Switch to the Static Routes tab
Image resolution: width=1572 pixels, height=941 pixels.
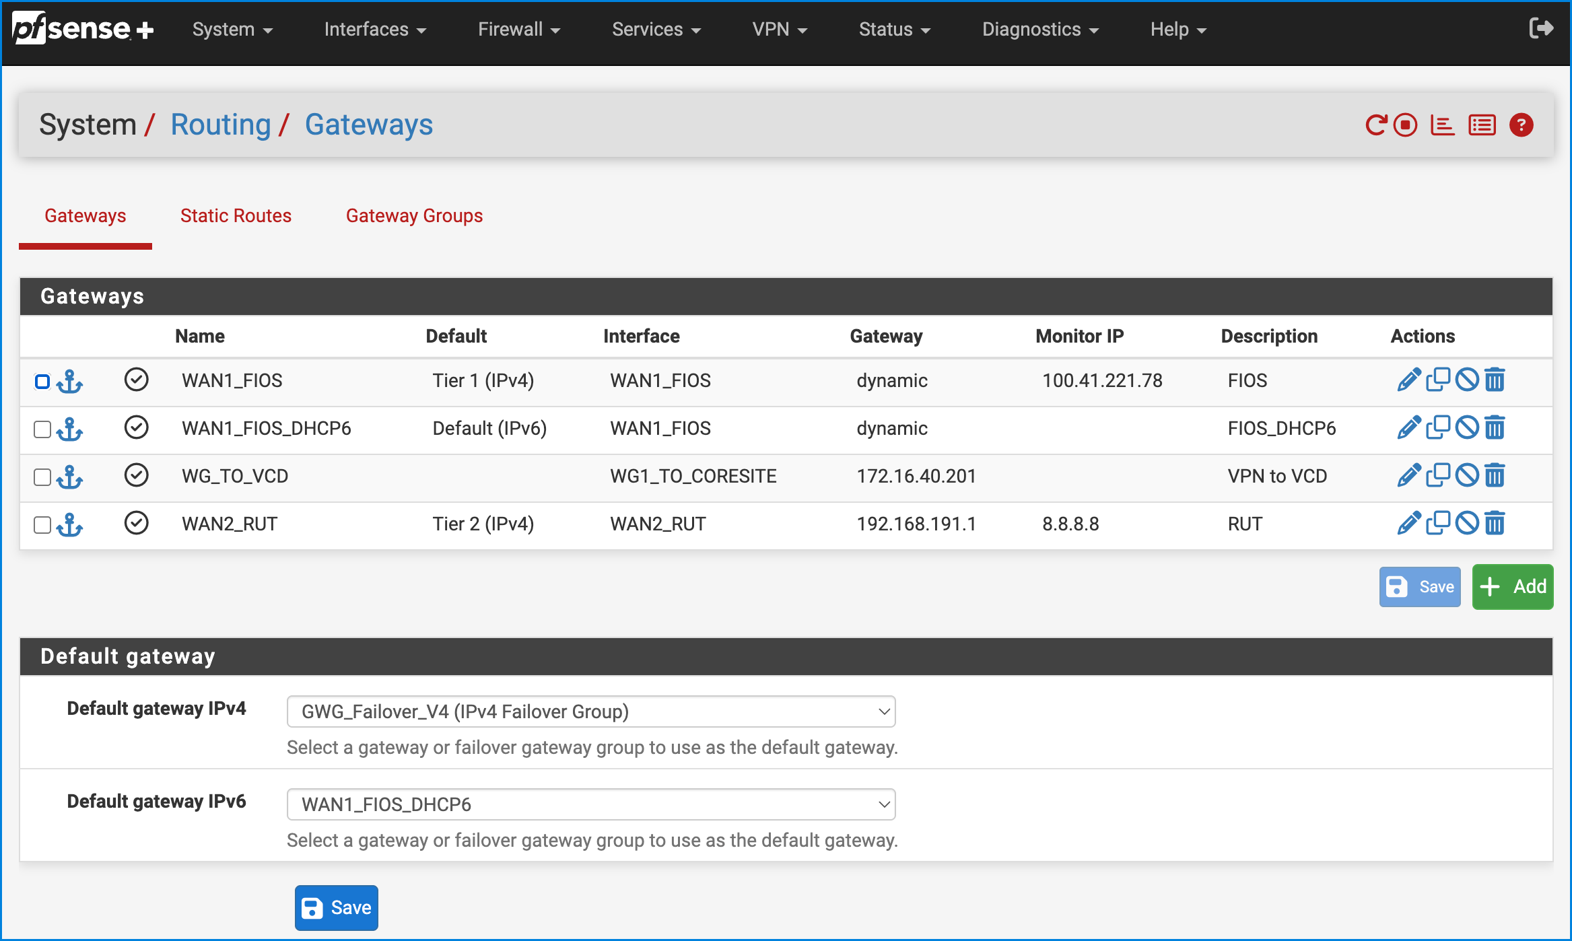point(236,215)
